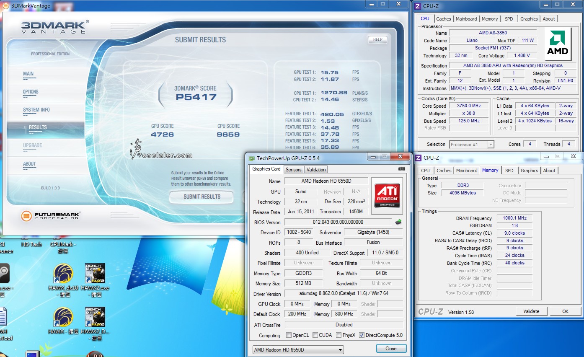The width and height of the screenshot is (584, 357).
Task: Click the CPU-Z OK button
Action: point(565,311)
